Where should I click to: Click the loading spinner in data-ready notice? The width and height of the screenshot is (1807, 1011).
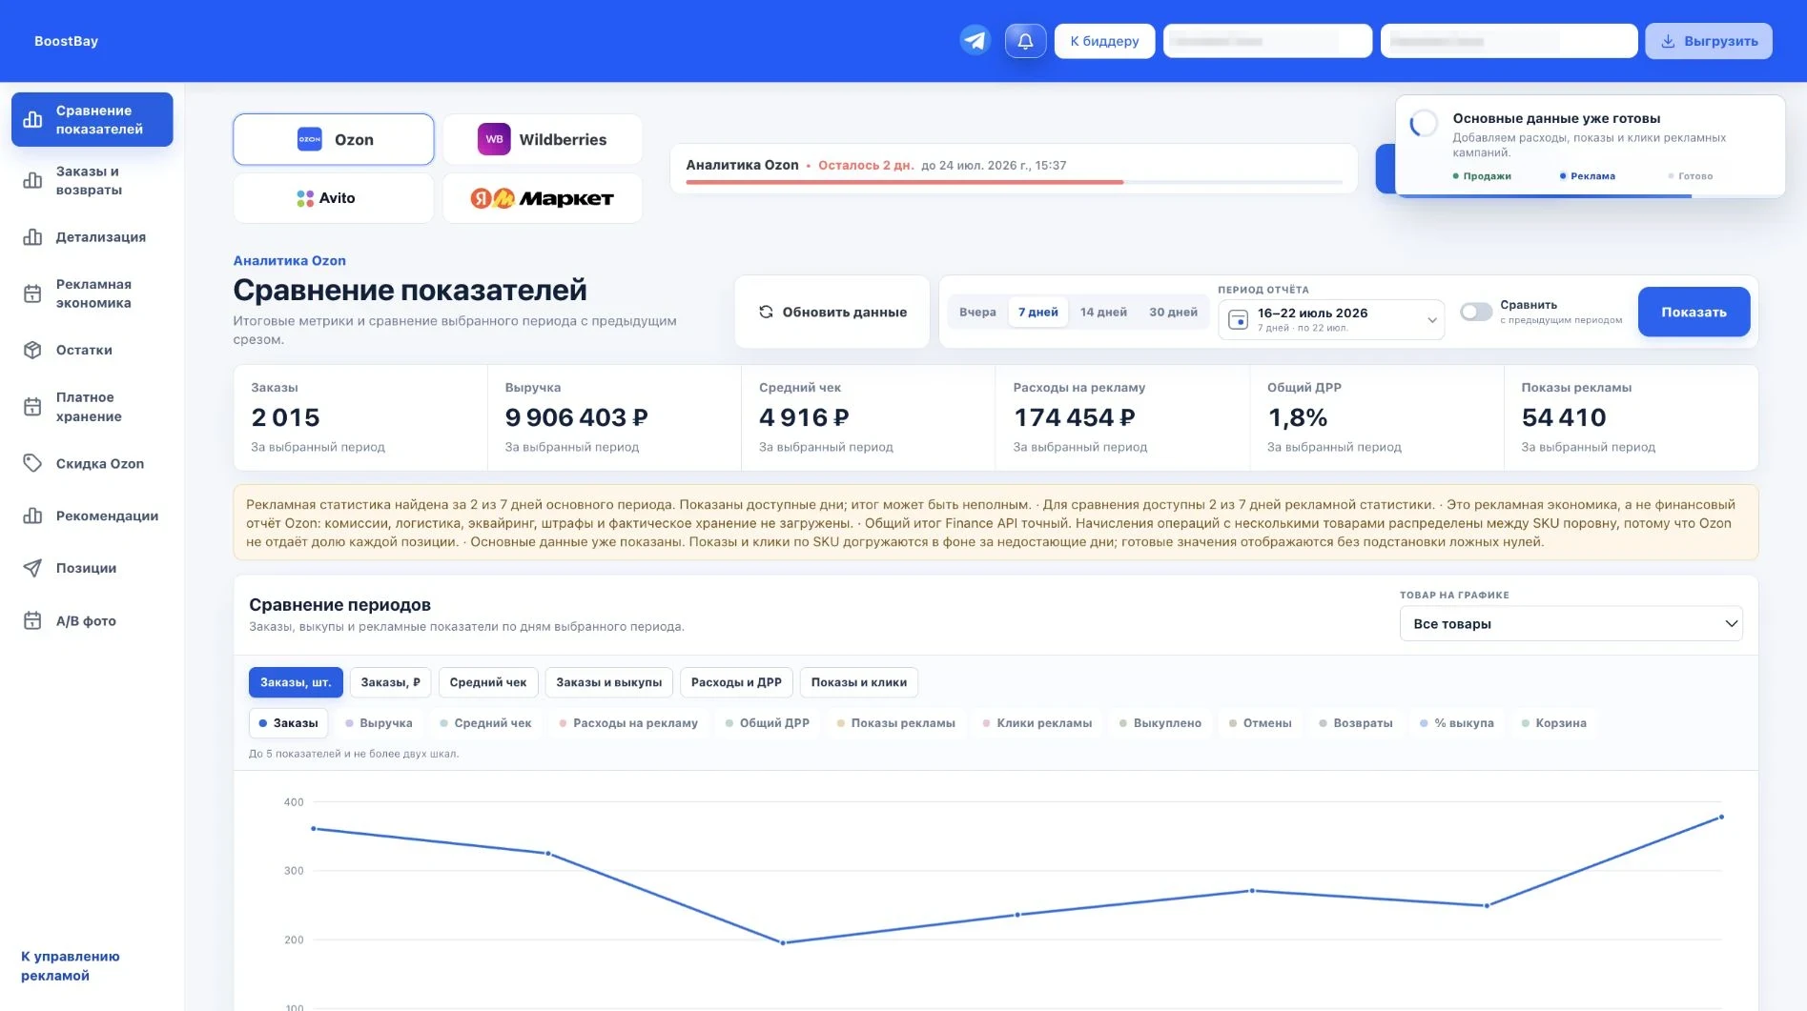pyautogui.click(x=1424, y=123)
